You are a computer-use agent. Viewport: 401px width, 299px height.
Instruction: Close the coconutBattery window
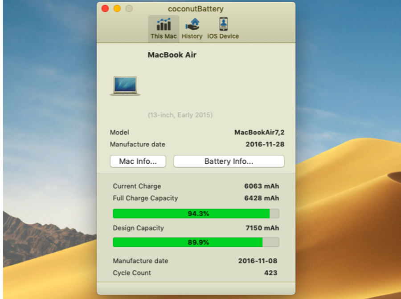(x=105, y=8)
